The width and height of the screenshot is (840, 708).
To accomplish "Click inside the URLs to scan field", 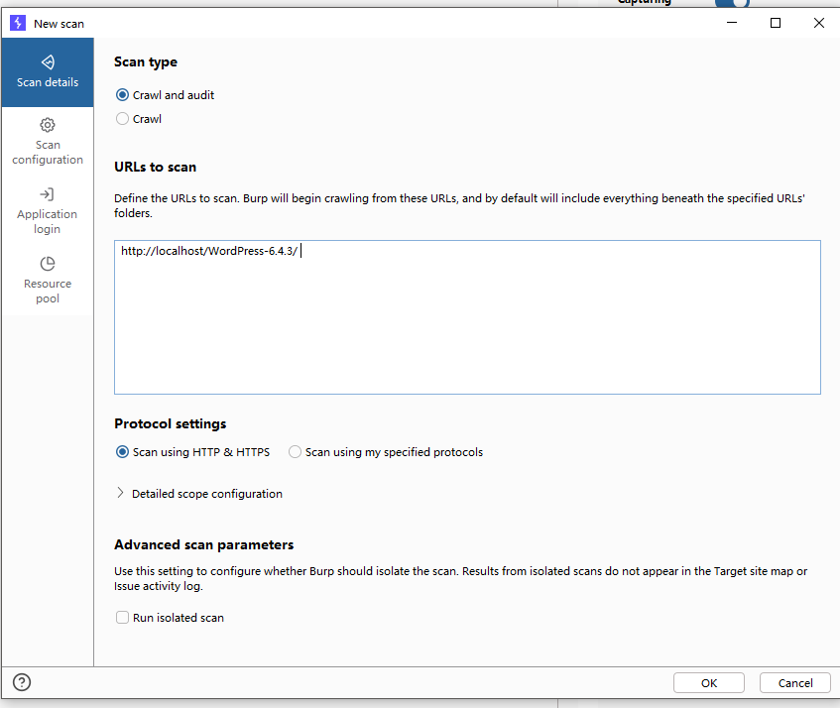I will [466, 317].
